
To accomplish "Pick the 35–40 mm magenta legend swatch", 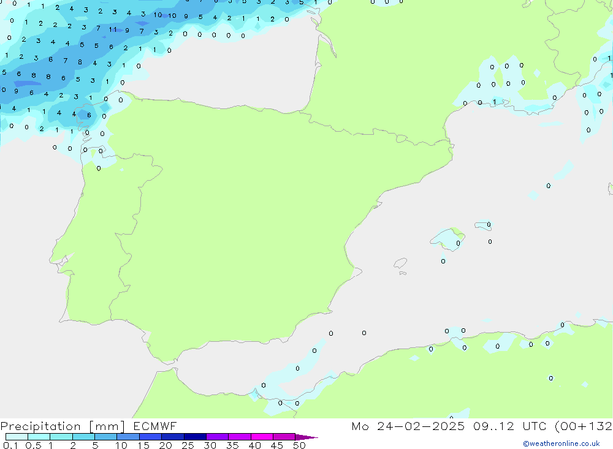I will pyautogui.click(x=239, y=437).
